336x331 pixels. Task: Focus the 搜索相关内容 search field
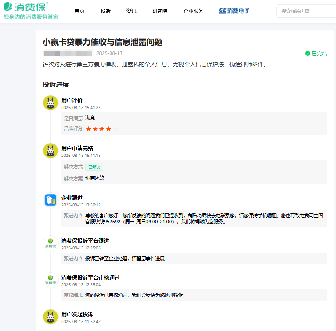coord(306,11)
